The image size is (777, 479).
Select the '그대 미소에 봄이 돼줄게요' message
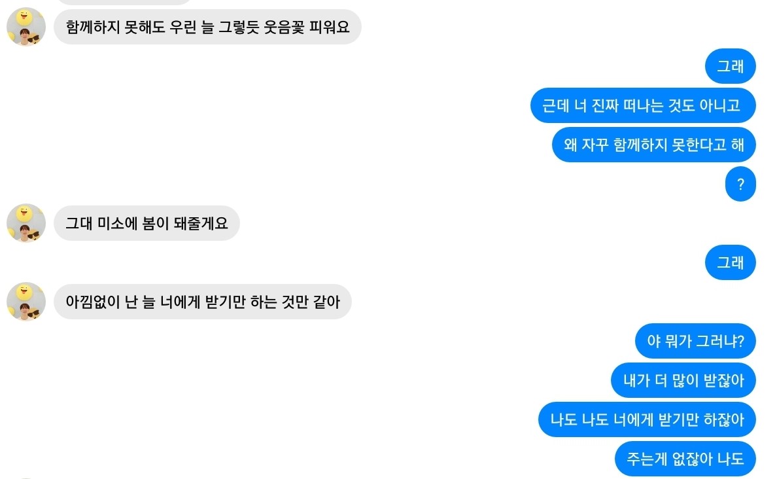tap(147, 223)
